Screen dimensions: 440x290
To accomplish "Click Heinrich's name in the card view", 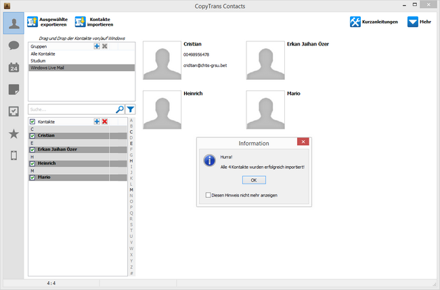I will click(193, 94).
